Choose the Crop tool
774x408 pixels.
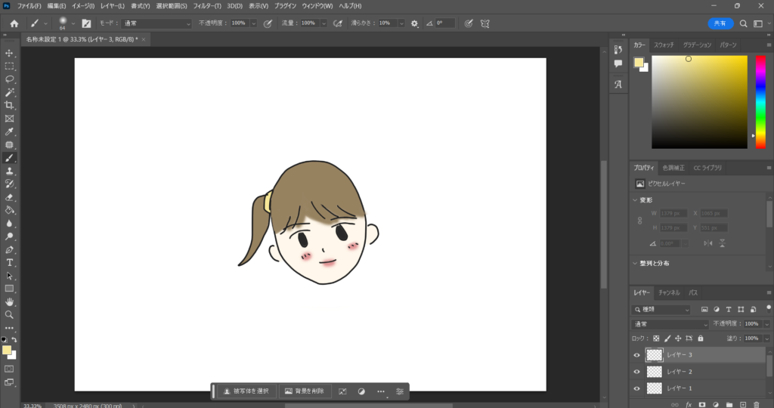(x=10, y=105)
